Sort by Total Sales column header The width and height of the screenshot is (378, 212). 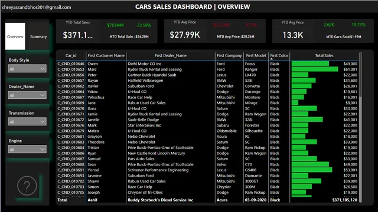point(324,55)
